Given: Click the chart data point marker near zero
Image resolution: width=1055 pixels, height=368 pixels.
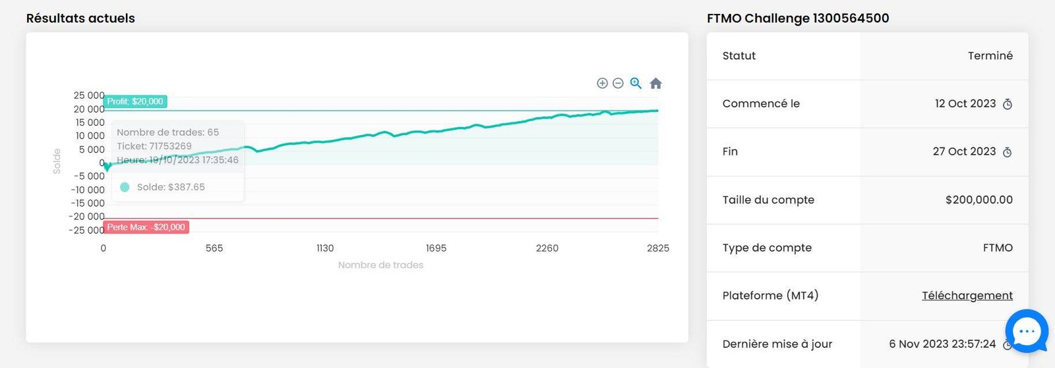Looking at the screenshot, I should [107, 166].
